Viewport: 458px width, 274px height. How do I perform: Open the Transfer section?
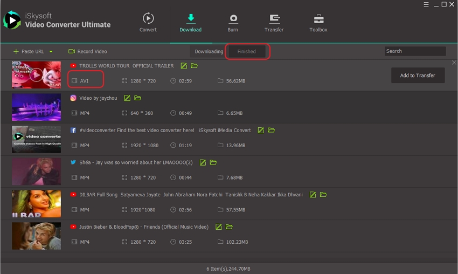[x=274, y=22]
